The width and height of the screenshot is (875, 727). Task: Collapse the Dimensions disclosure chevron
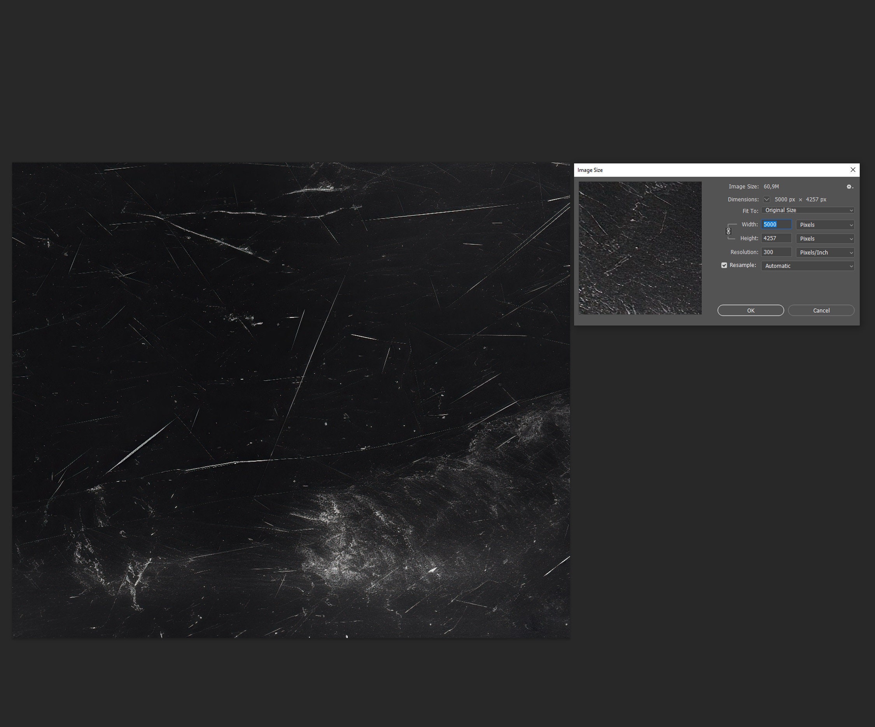point(766,199)
